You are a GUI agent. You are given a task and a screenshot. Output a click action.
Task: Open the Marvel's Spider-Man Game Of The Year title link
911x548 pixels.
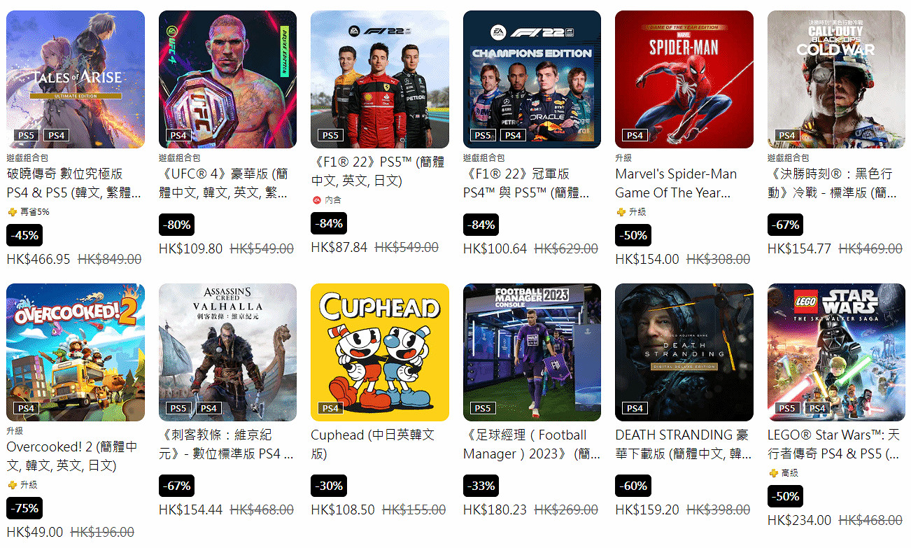tap(677, 183)
